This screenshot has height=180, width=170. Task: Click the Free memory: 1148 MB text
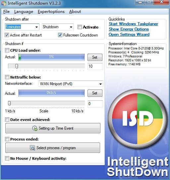[124, 64]
